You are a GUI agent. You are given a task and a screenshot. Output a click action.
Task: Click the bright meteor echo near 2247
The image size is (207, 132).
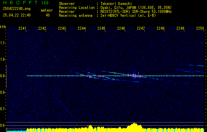point(135,76)
